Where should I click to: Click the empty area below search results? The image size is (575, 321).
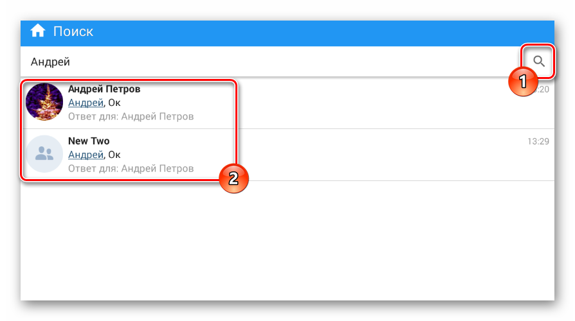[287, 241]
